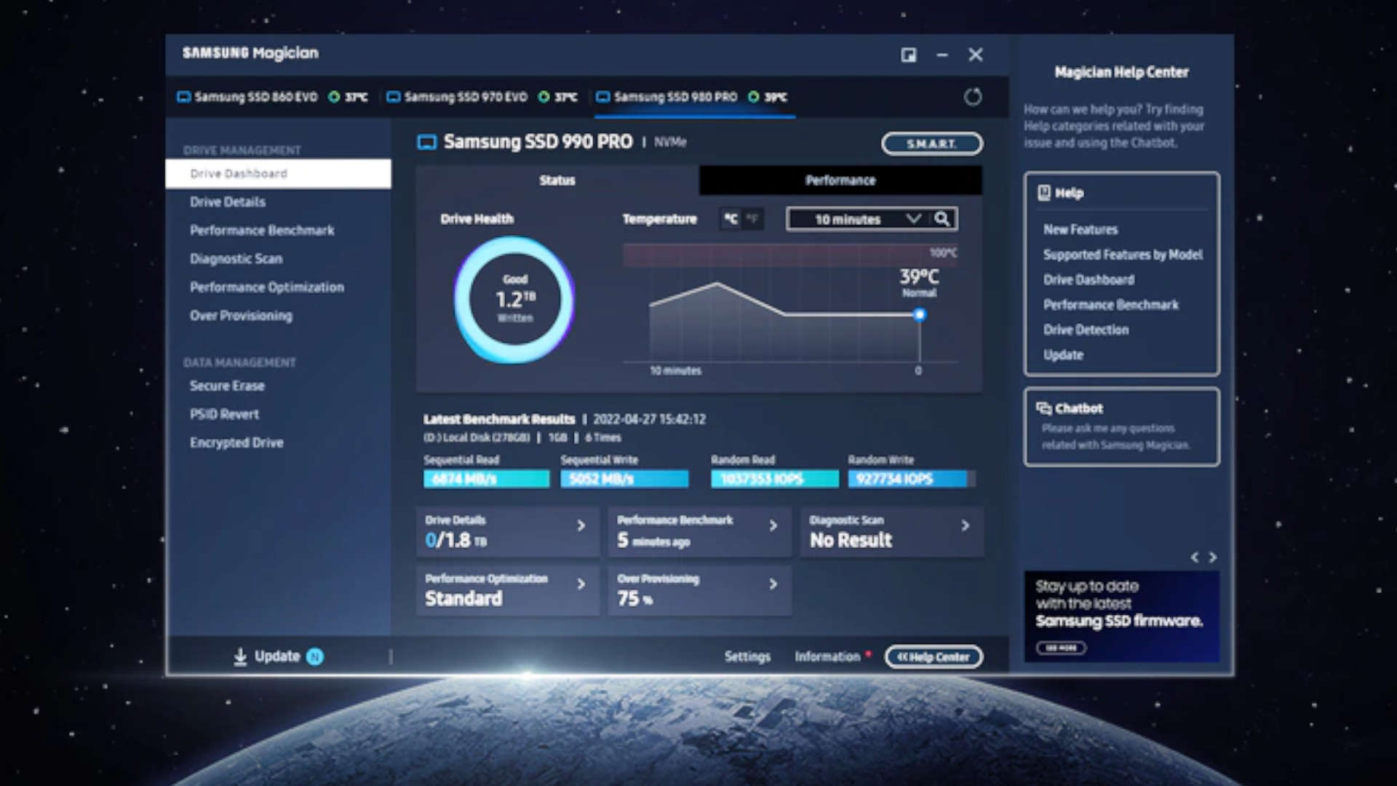This screenshot has height=786, width=1397.
Task: Open Secure Erase in the sidebar
Action: (x=227, y=386)
